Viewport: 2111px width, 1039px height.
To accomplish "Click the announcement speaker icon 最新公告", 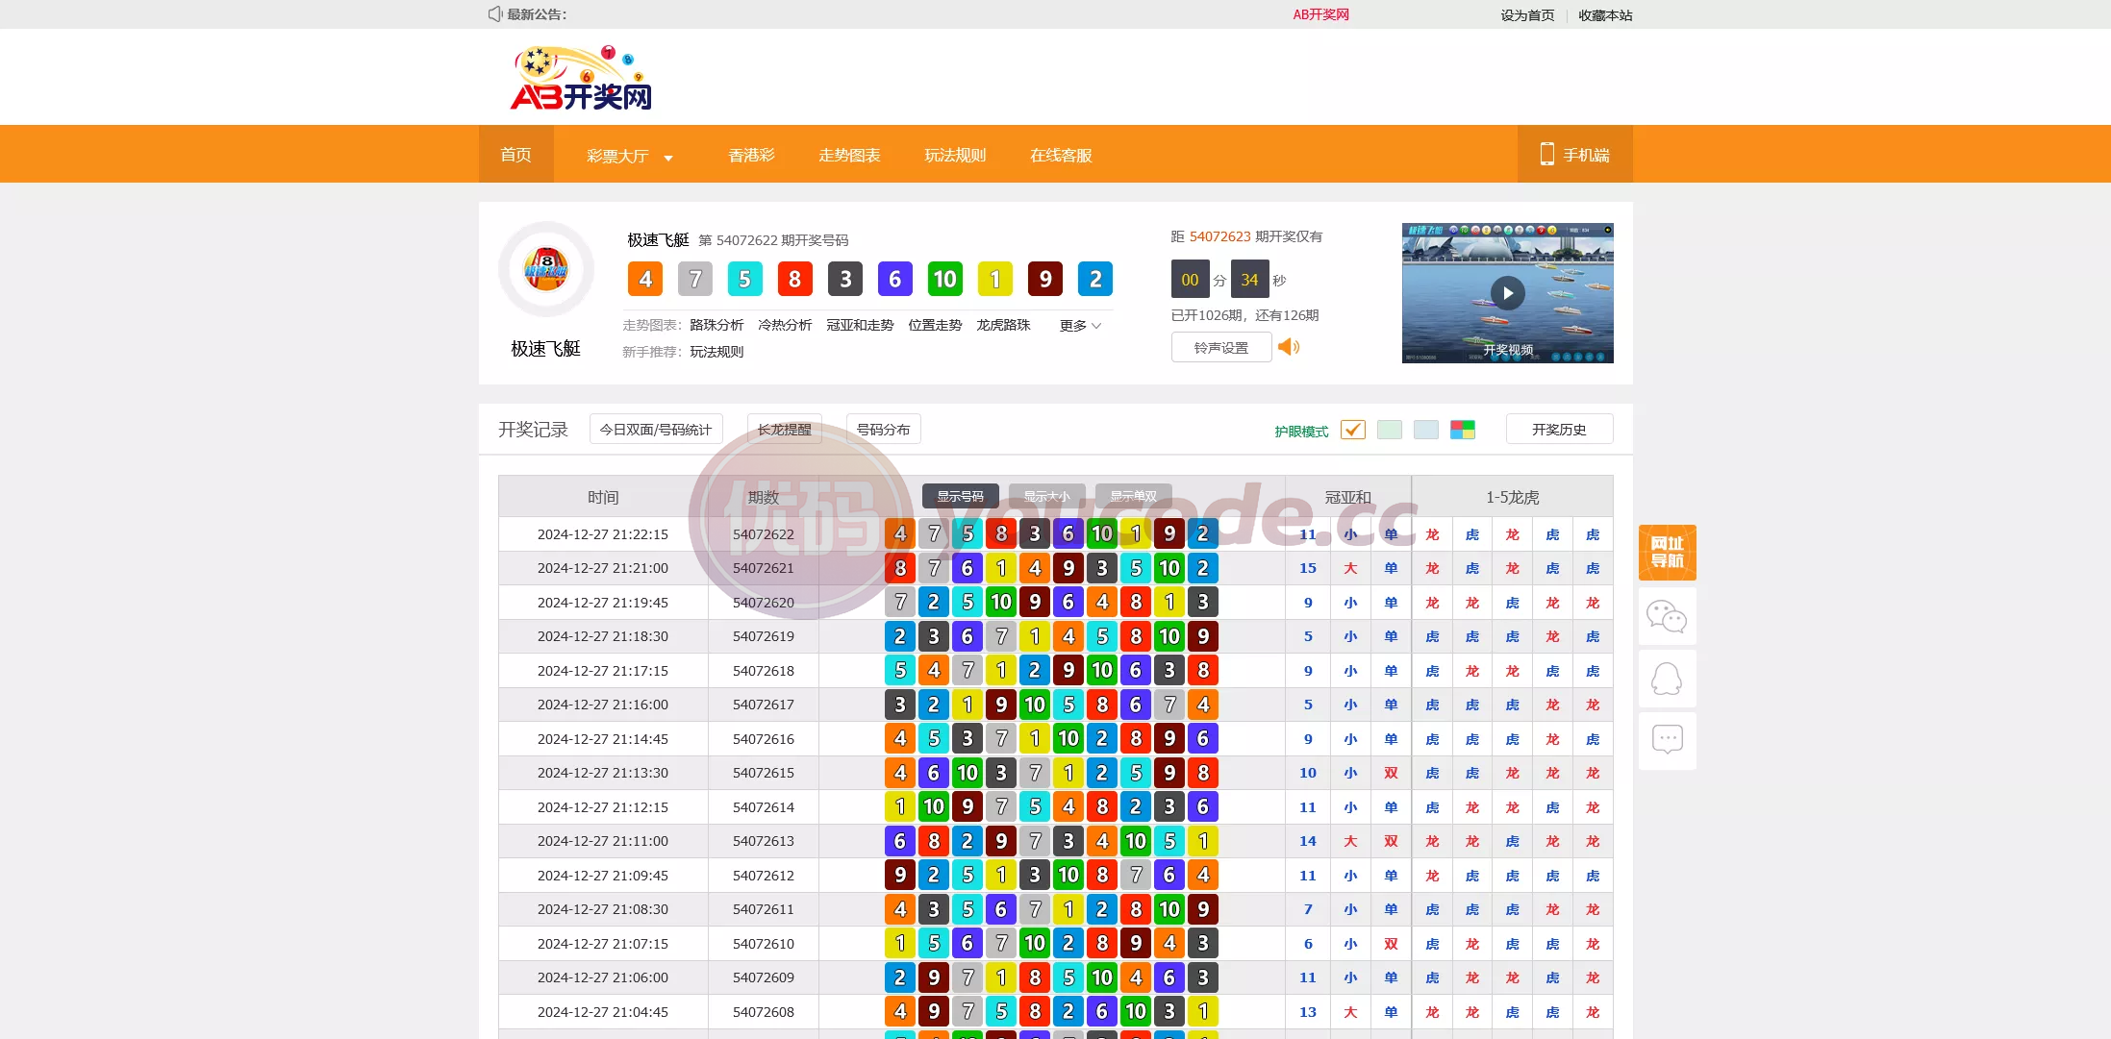I will (494, 14).
